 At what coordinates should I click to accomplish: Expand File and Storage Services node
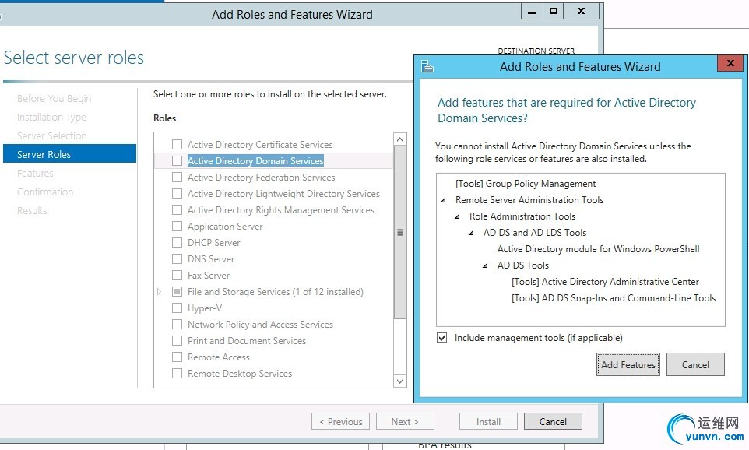[160, 292]
